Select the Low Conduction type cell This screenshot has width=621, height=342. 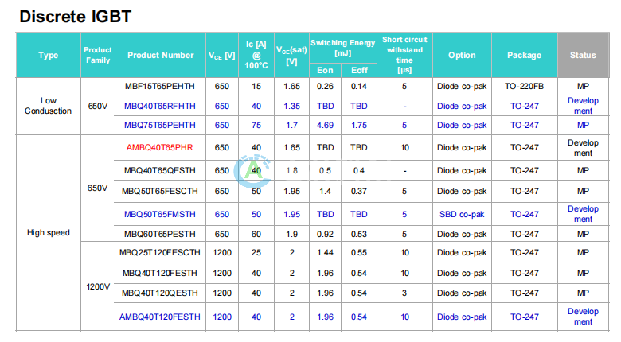(49, 106)
